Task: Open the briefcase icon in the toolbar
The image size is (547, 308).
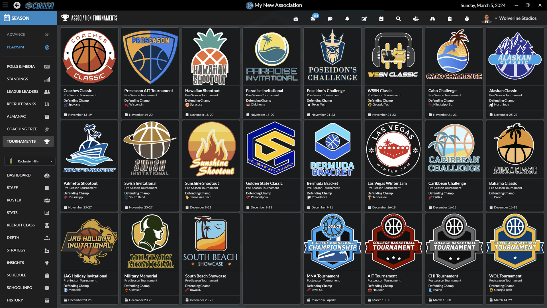Action: tap(296, 19)
